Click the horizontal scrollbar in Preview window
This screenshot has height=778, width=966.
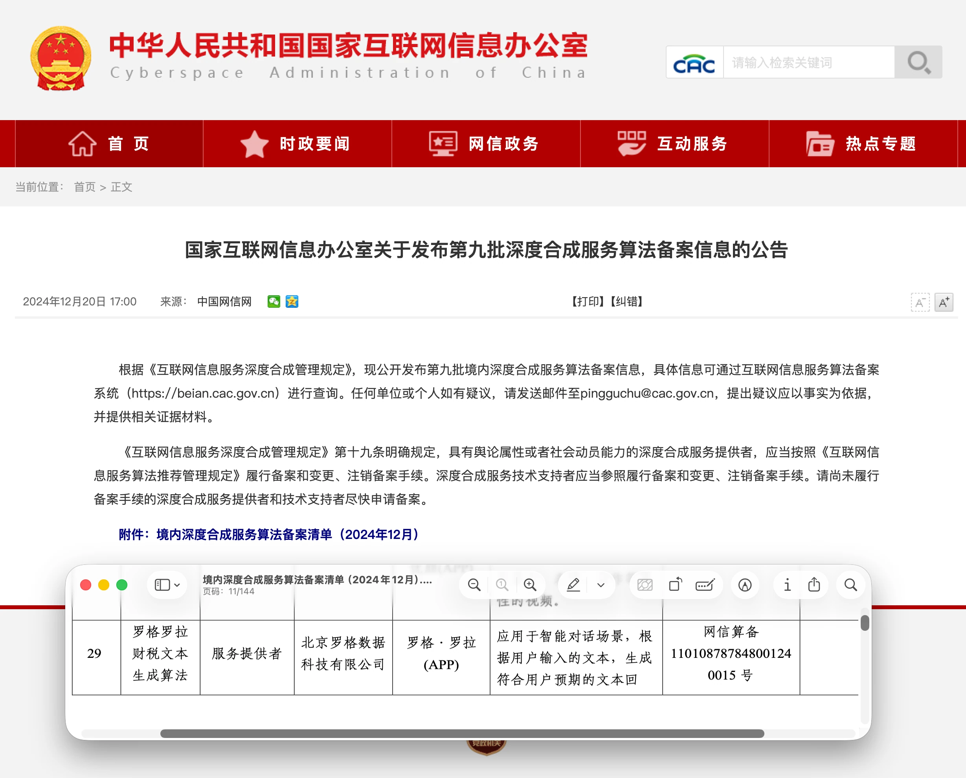tap(462, 734)
